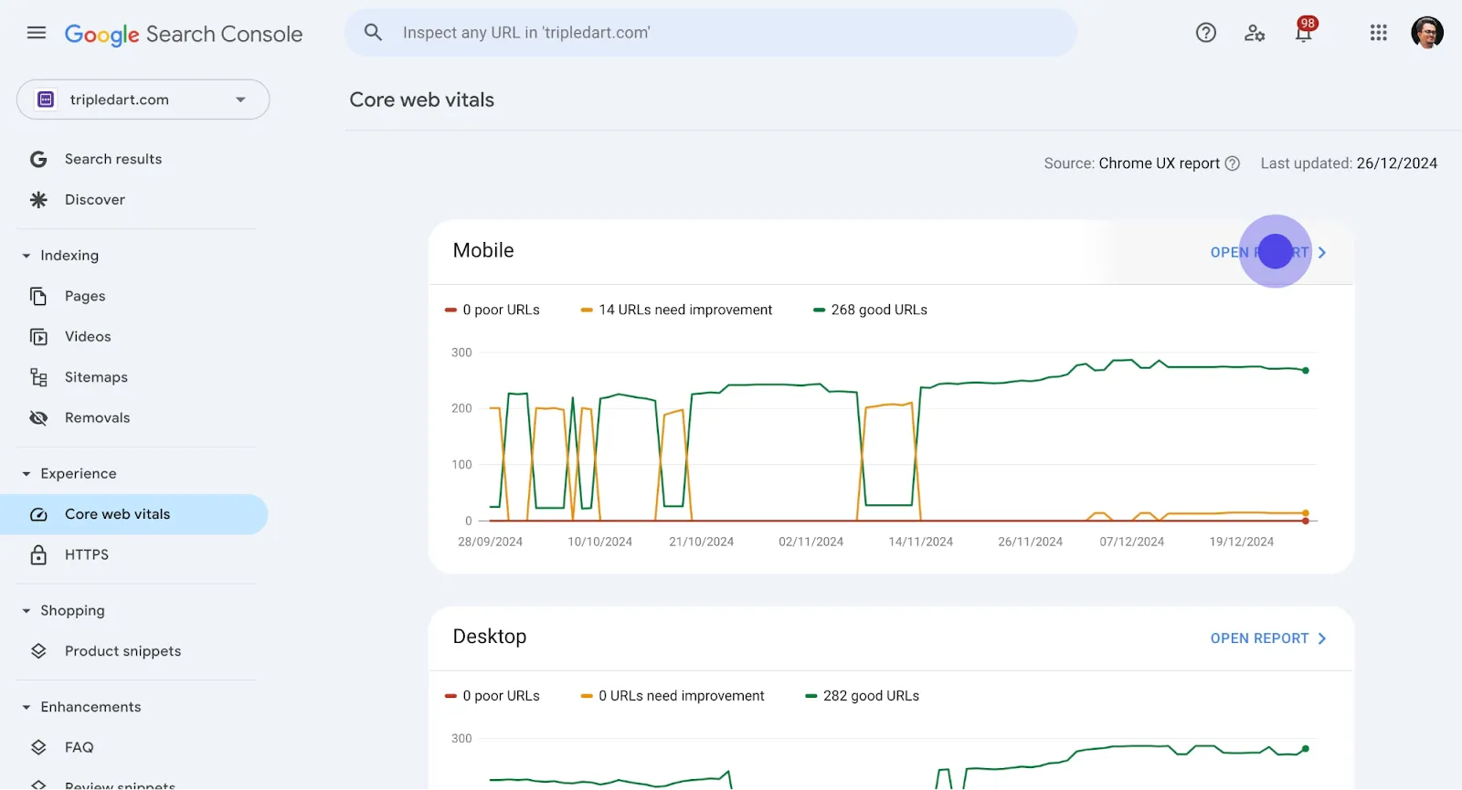The image size is (1462, 790).
Task: Open the FAQ enhancement report
Action: click(x=79, y=747)
